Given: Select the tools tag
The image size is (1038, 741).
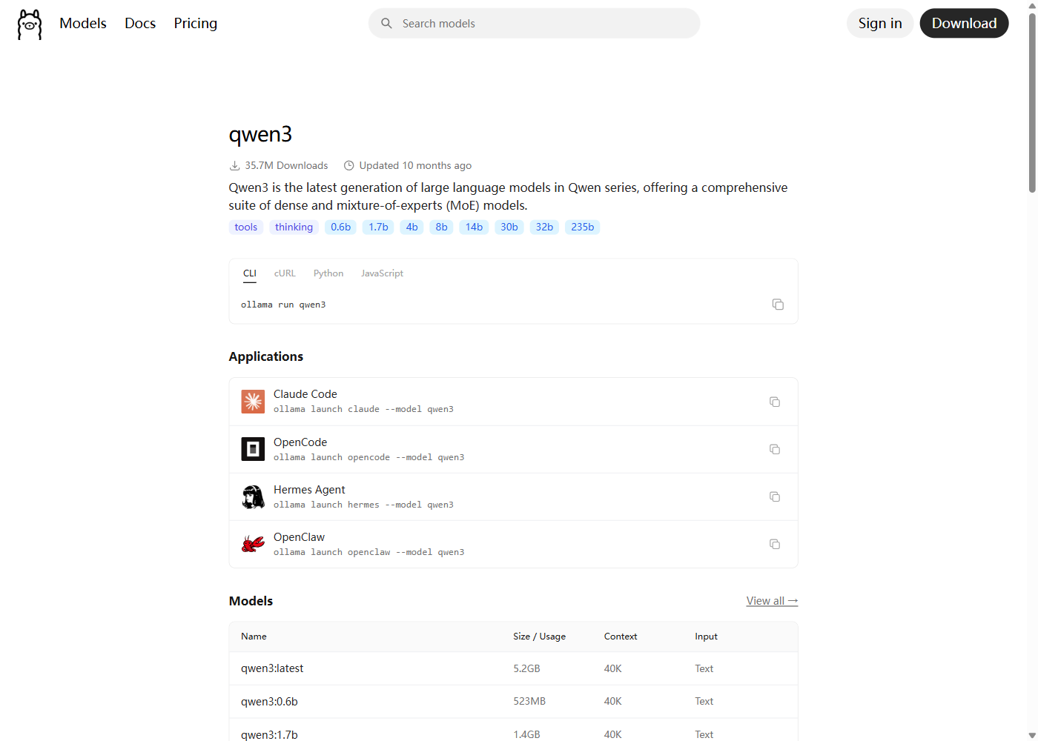Looking at the screenshot, I should click(x=246, y=227).
